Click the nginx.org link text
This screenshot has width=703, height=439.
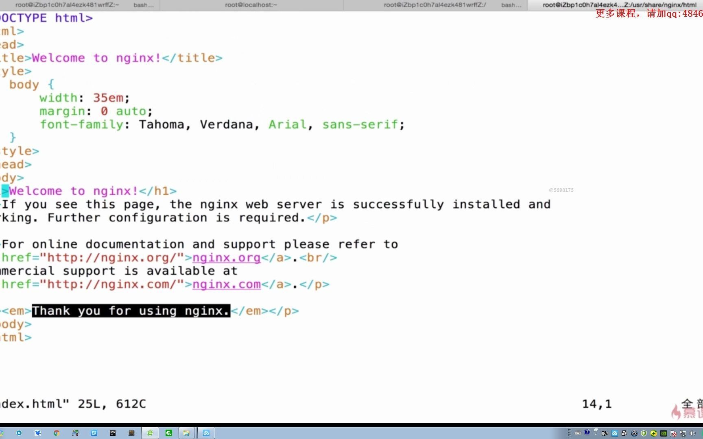click(226, 258)
